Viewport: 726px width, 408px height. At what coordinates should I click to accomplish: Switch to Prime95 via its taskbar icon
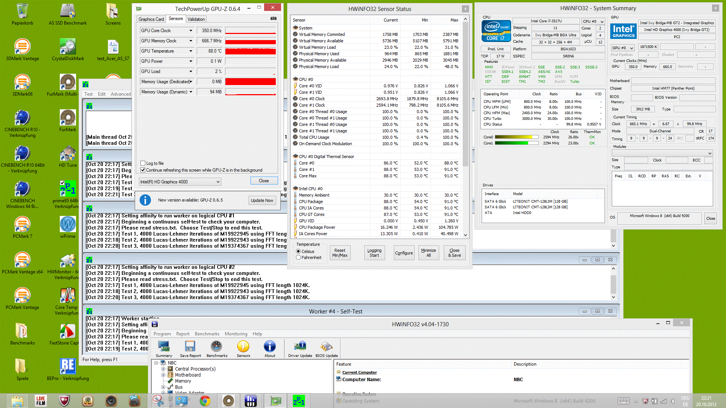pyautogui.click(x=299, y=401)
